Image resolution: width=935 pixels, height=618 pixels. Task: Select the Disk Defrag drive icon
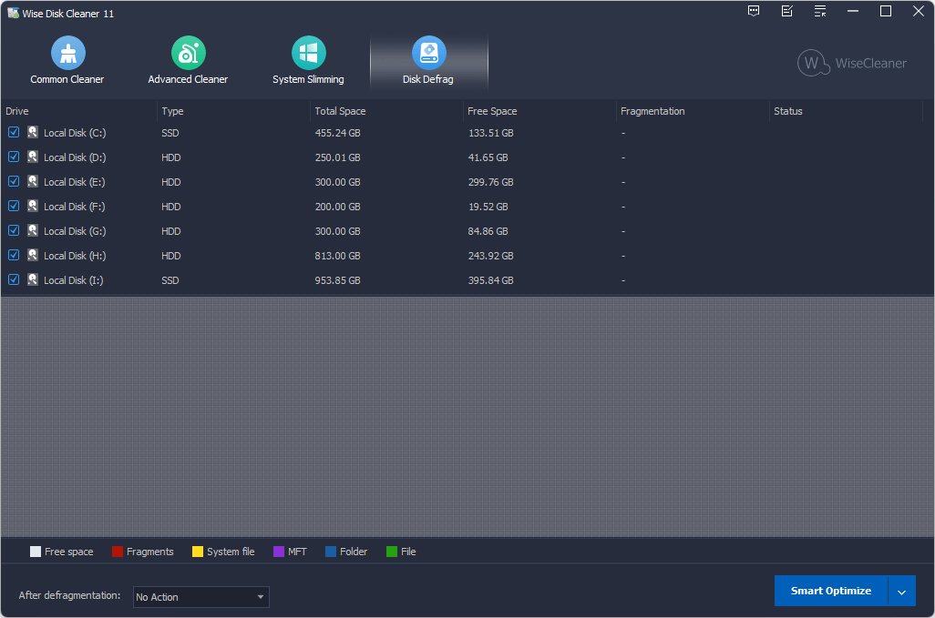point(428,53)
